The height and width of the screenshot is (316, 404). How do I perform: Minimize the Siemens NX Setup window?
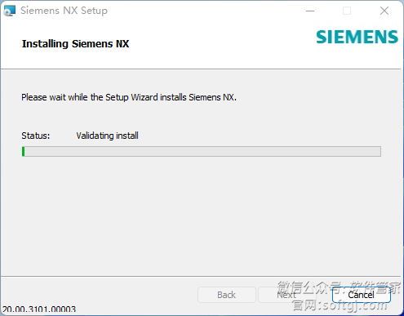(310, 11)
